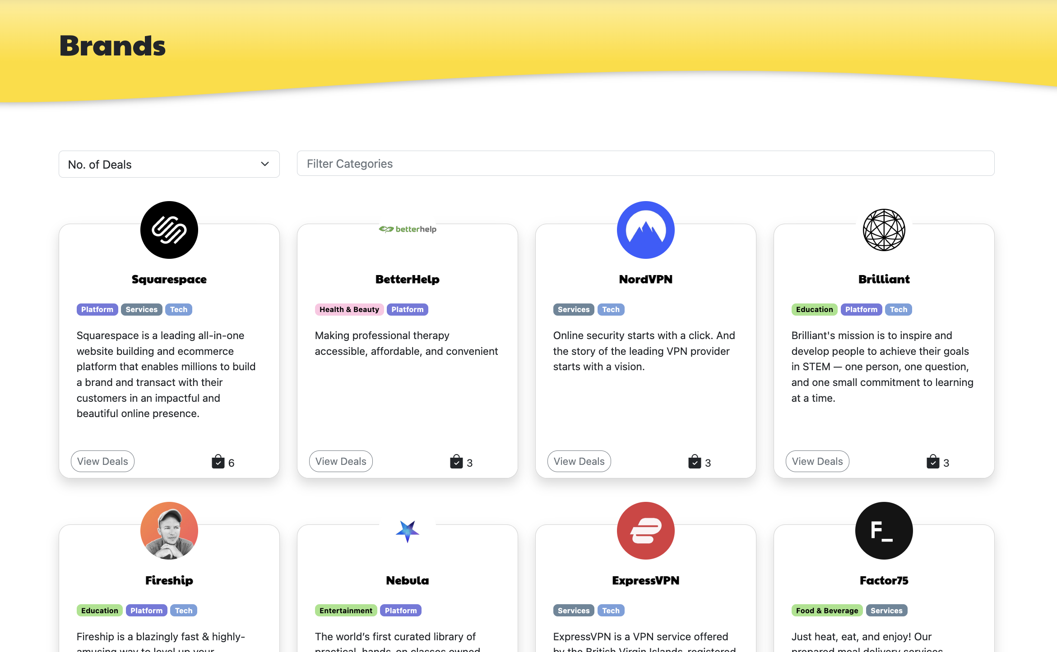Click BetterHelp deals shopping bag icon
The height and width of the screenshot is (652, 1057).
(456, 462)
